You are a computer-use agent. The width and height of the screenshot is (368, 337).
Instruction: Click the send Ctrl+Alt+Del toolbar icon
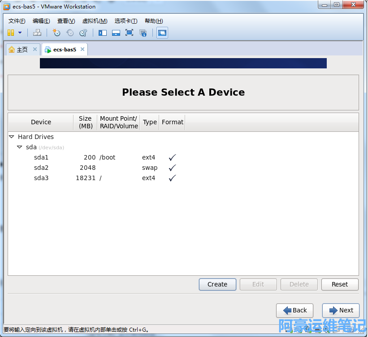[x=37, y=33]
